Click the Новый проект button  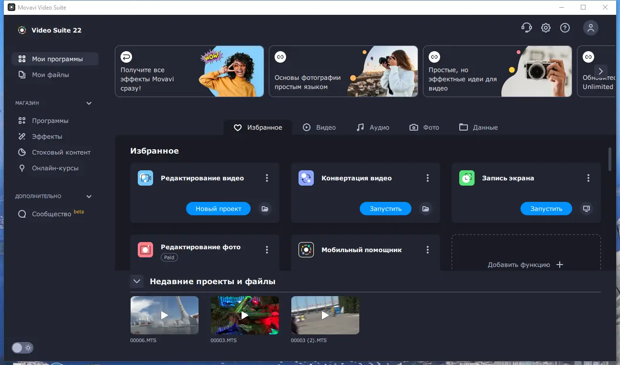(218, 209)
